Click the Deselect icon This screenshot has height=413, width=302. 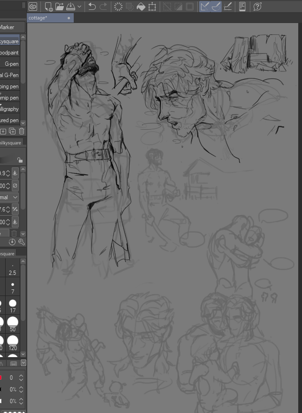pyautogui.click(x=167, y=7)
